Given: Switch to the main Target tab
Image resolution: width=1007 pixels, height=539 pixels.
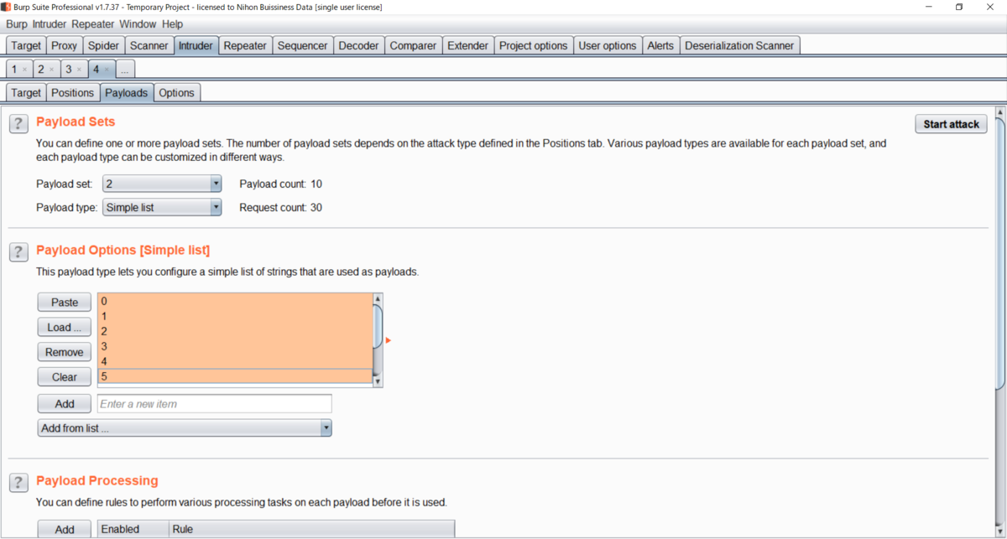Looking at the screenshot, I should [x=26, y=45].
